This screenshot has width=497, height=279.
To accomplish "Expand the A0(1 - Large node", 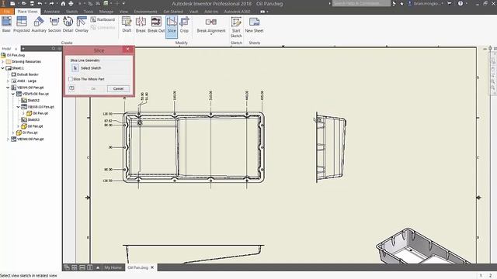I will point(8,81).
